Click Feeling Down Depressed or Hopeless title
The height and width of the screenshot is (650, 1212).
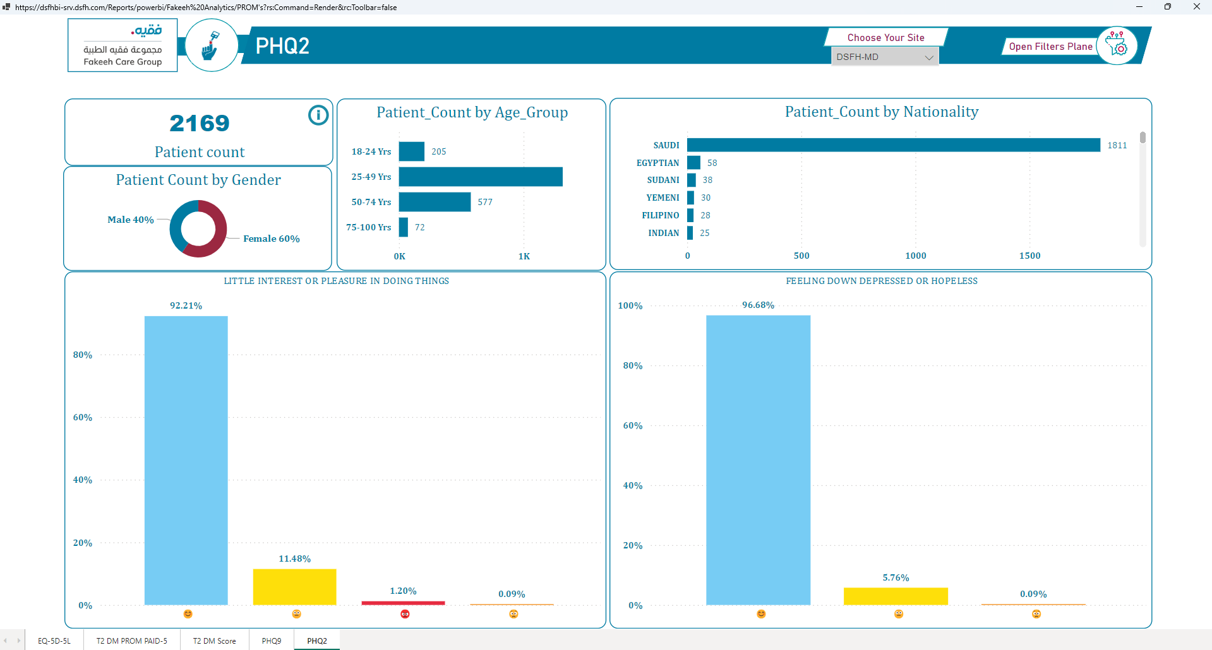pyautogui.click(x=882, y=281)
